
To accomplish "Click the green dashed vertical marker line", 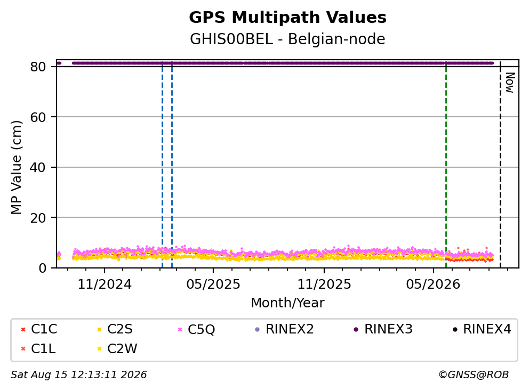I will coord(446,165).
